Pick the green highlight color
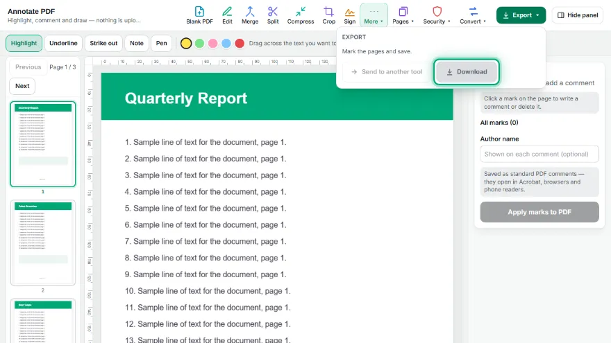 pos(199,43)
